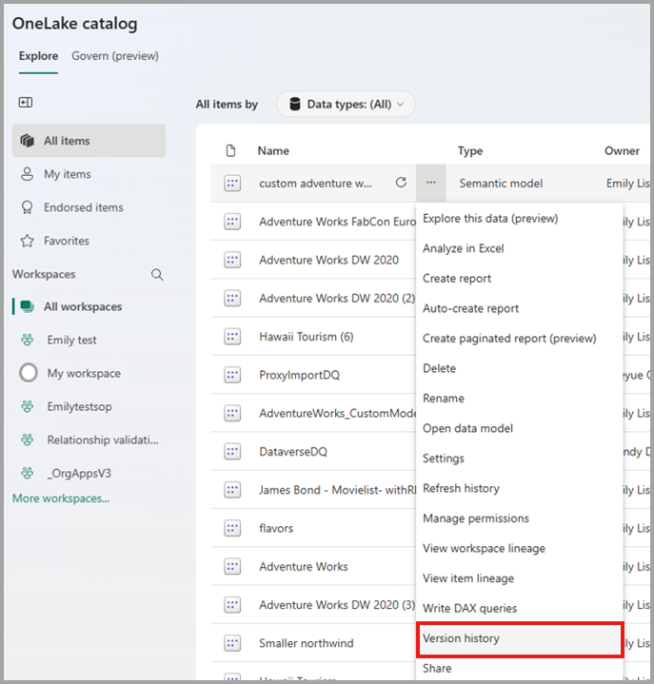
Task: Choose Create paginated report (preview)
Action: [520, 339]
